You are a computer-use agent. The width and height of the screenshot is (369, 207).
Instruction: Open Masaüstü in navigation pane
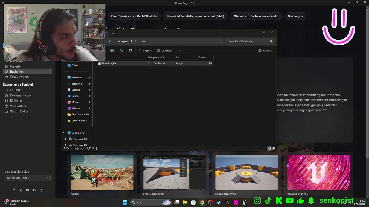(x=77, y=78)
